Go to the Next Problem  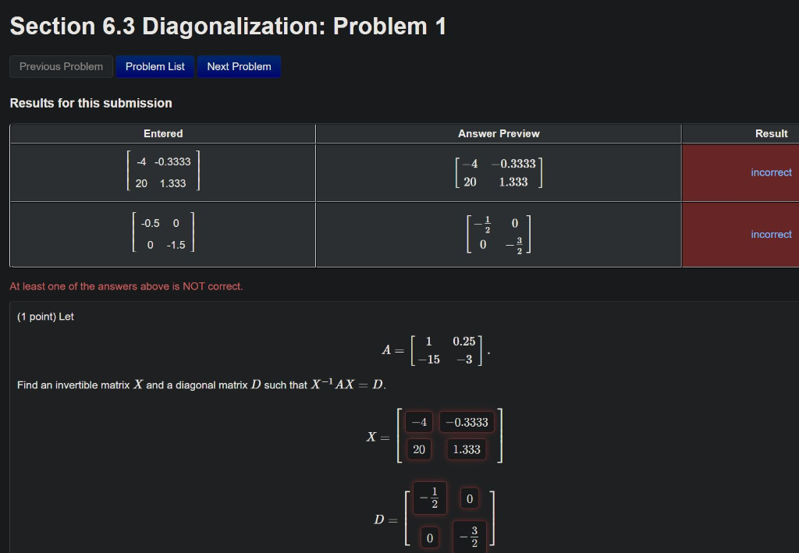[239, 66]
